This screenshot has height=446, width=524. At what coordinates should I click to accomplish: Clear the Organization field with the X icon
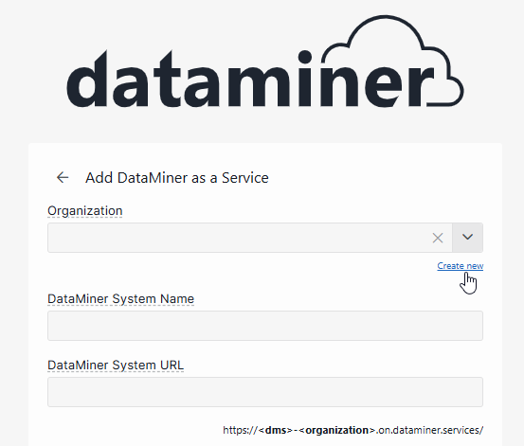438,238
